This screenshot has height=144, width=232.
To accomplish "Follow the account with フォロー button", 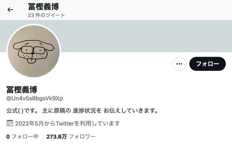I will click(x=208, y=64).
